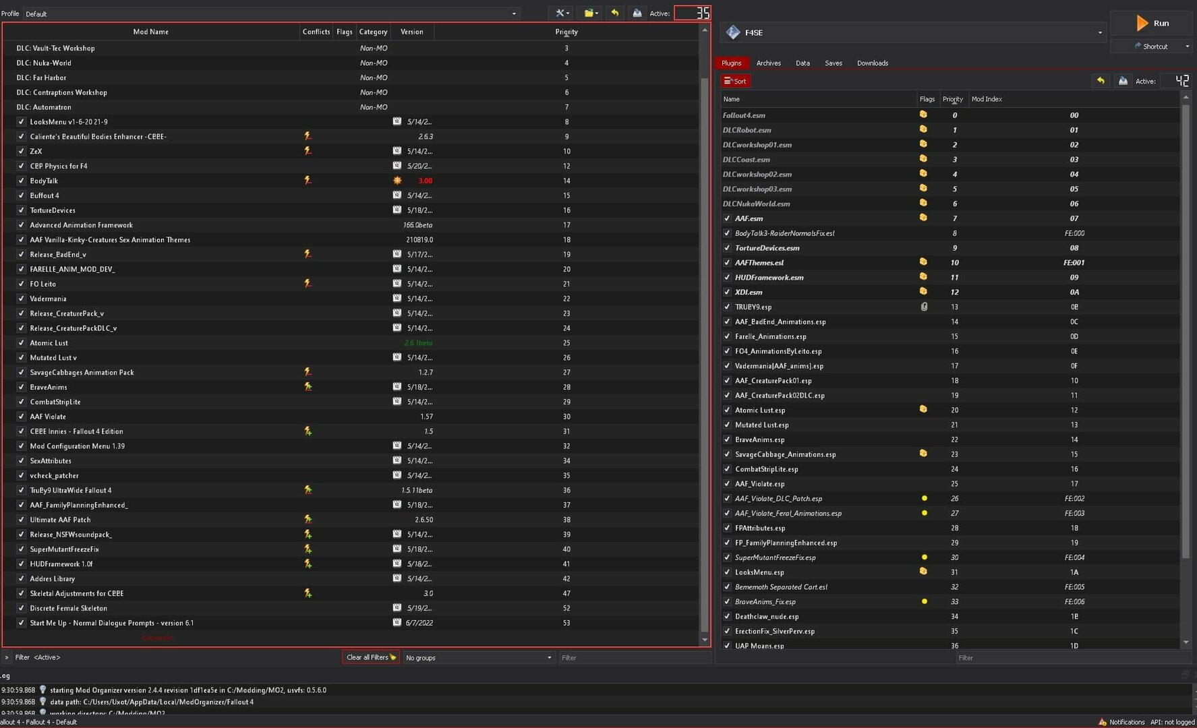This screenshot has width=1197, height=728.
Task: Create plugin list backup icon near Active 42
Action: [1123, 81]
